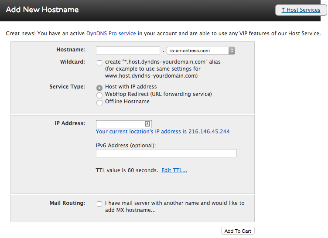The width and height of the screenshot is (328, 238).
Task: Choose the Offline Hostname radio option
Action: click(99, 103)
